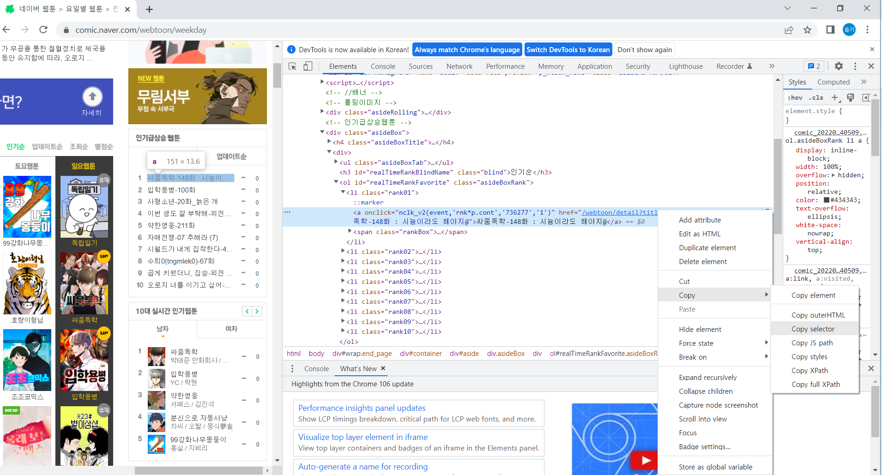The image size is (882, 475).
Task: Choose Copy selector from submenu
Action: click(x=815, y=329)
